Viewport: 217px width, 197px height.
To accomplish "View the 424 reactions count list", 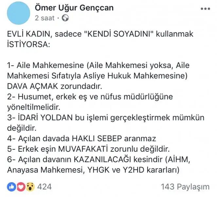I will (x=45, y=187).
